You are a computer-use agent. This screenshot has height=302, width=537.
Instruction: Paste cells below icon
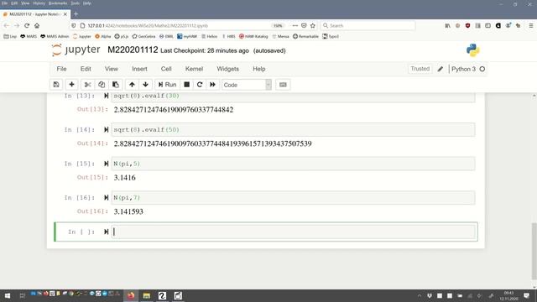click(x=116, y=85)
